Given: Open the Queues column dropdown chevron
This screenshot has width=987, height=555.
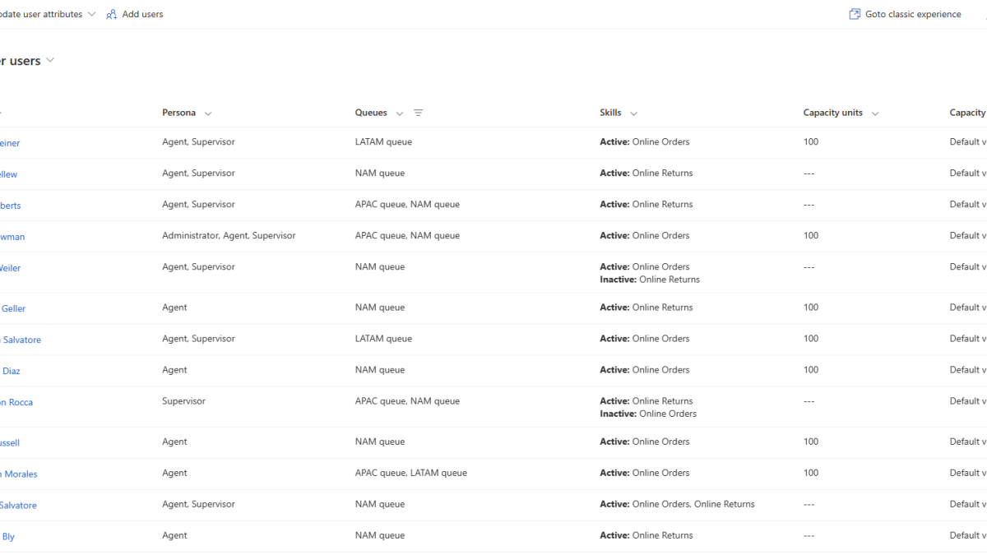Looking at the screenshot, I should tap(400, 113).
